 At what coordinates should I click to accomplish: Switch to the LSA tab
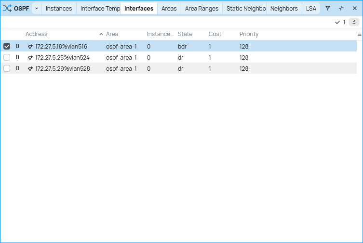[311, 8]
